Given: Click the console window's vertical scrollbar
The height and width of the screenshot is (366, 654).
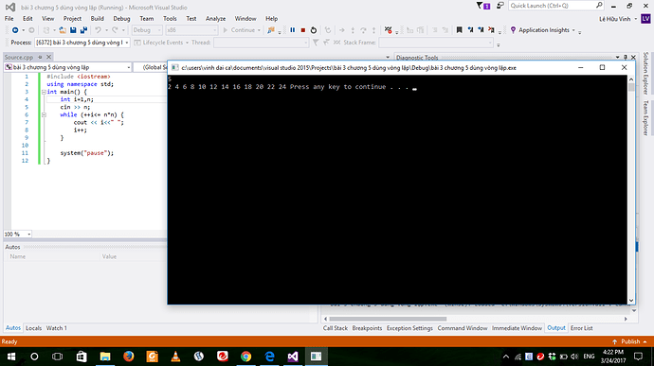Looking at the screenshot, I should point(631,190).
